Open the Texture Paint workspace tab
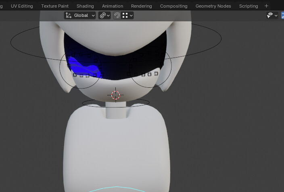 (x=55, y=6)
